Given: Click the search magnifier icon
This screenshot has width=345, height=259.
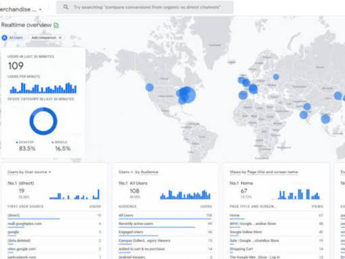Looking at the screenshot, I should point(66,7).
